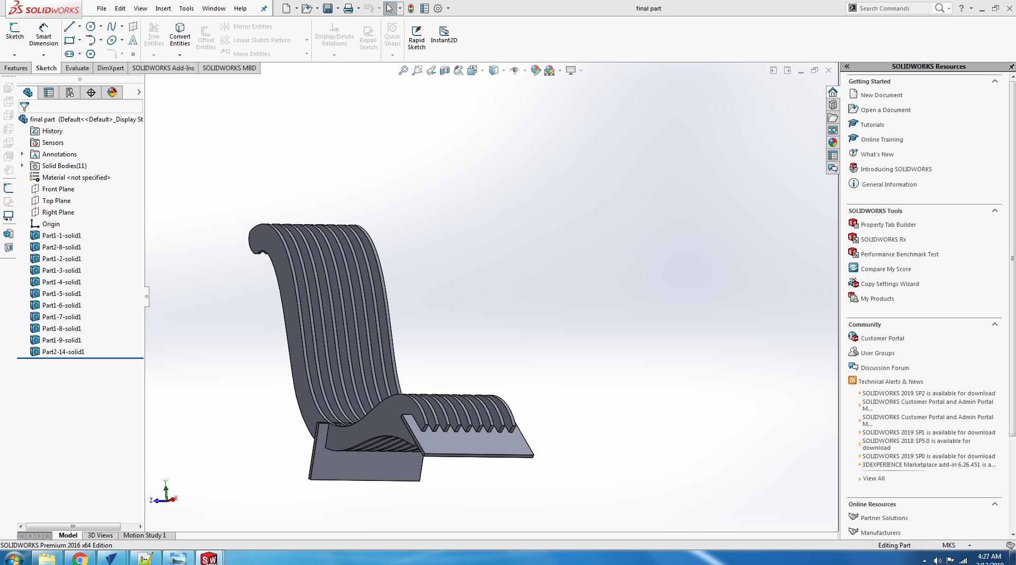Open the ConfigurationManager tab icon
1016x565 pixels.
tap(70, 92)
